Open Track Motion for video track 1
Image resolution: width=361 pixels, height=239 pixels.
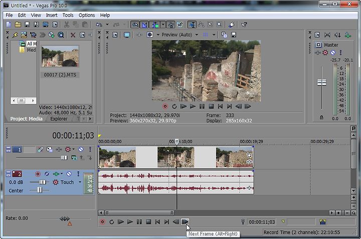pyautogui.click(x=49, y=149)
